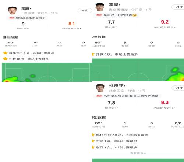Open 林良铭 player avatar photo
This screenshot has height=162, width=184.
100,88
